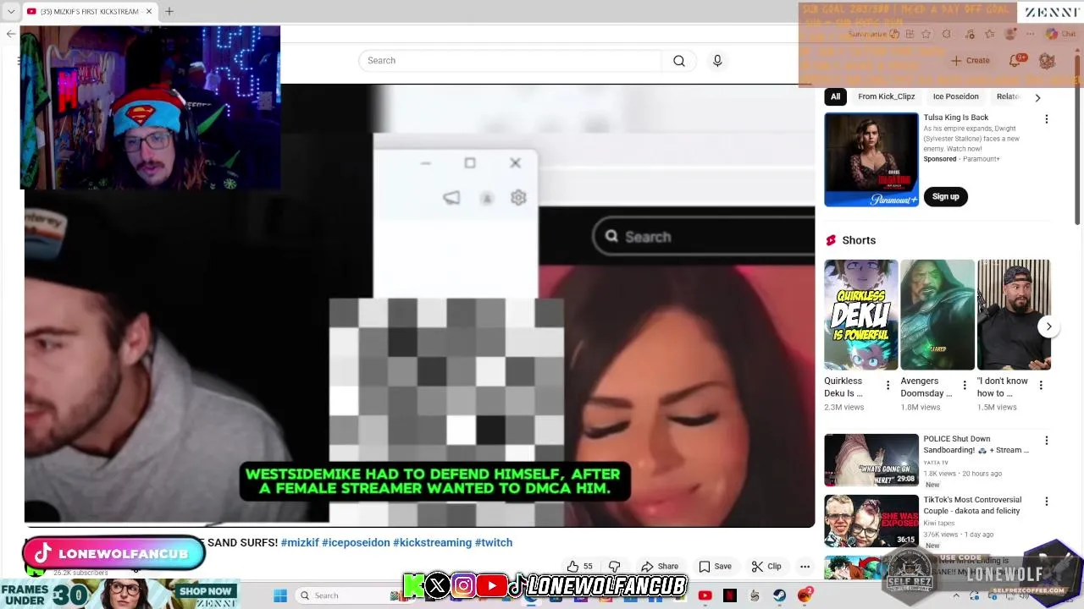Open Netflix from the taskbar
The height and width of the screenshot is (609, 1084).
pyautogui.click(x=730, y=595)
